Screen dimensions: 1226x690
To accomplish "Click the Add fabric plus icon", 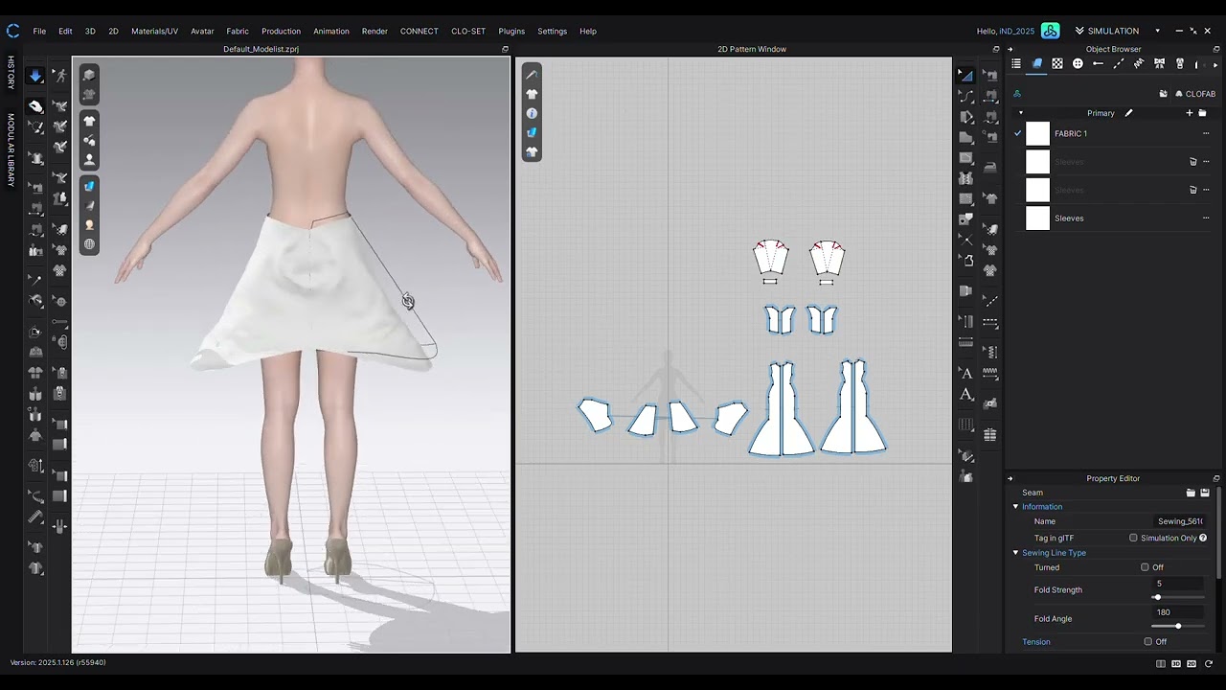I will [x=1190, y=113].
